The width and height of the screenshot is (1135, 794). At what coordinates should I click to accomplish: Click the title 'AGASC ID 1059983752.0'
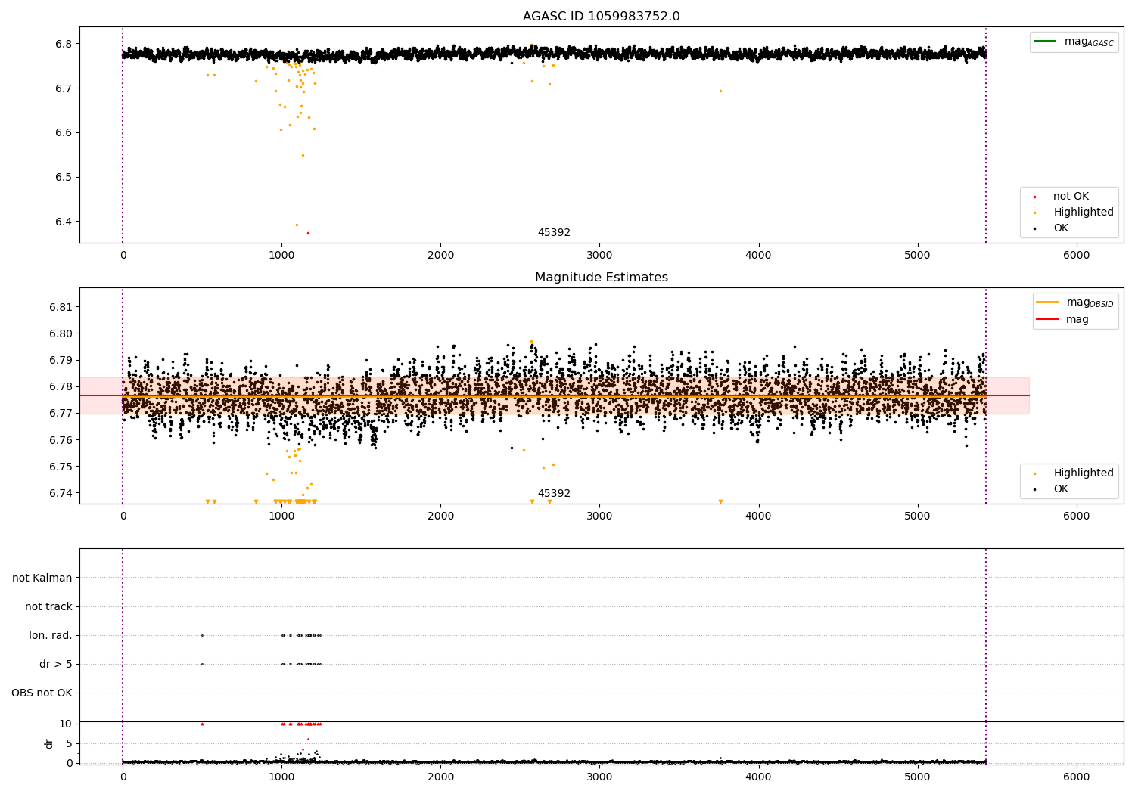coord(601,17)
